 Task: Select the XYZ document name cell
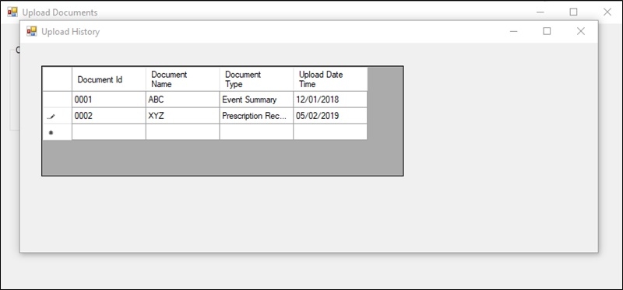(x=183, y=116)
